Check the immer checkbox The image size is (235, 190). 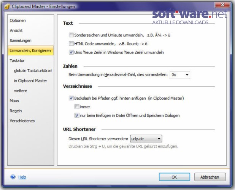pos(77,107)
